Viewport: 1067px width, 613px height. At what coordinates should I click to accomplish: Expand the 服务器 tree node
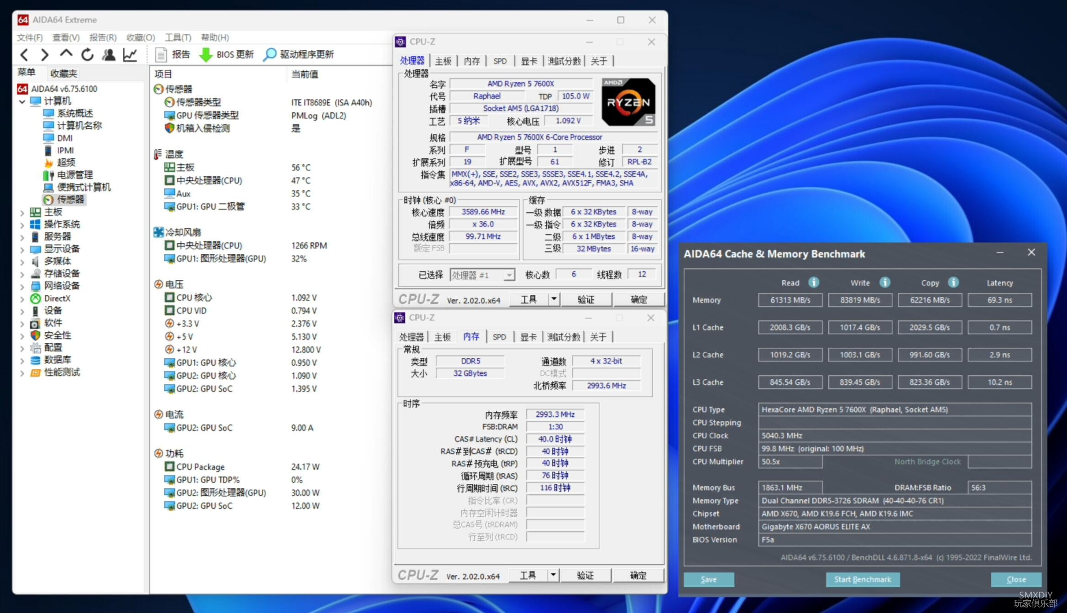point(22,237)
